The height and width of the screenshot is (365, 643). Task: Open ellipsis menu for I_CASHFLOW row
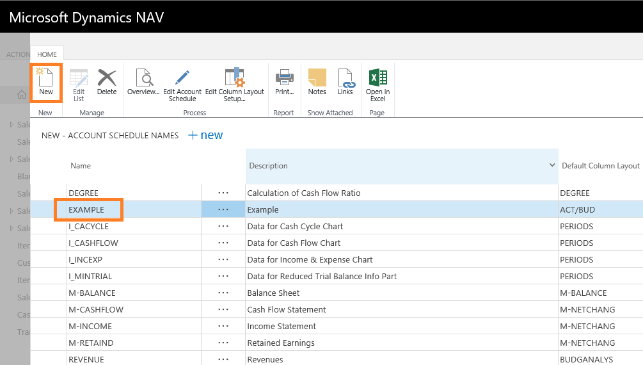[x=223, y=243]
